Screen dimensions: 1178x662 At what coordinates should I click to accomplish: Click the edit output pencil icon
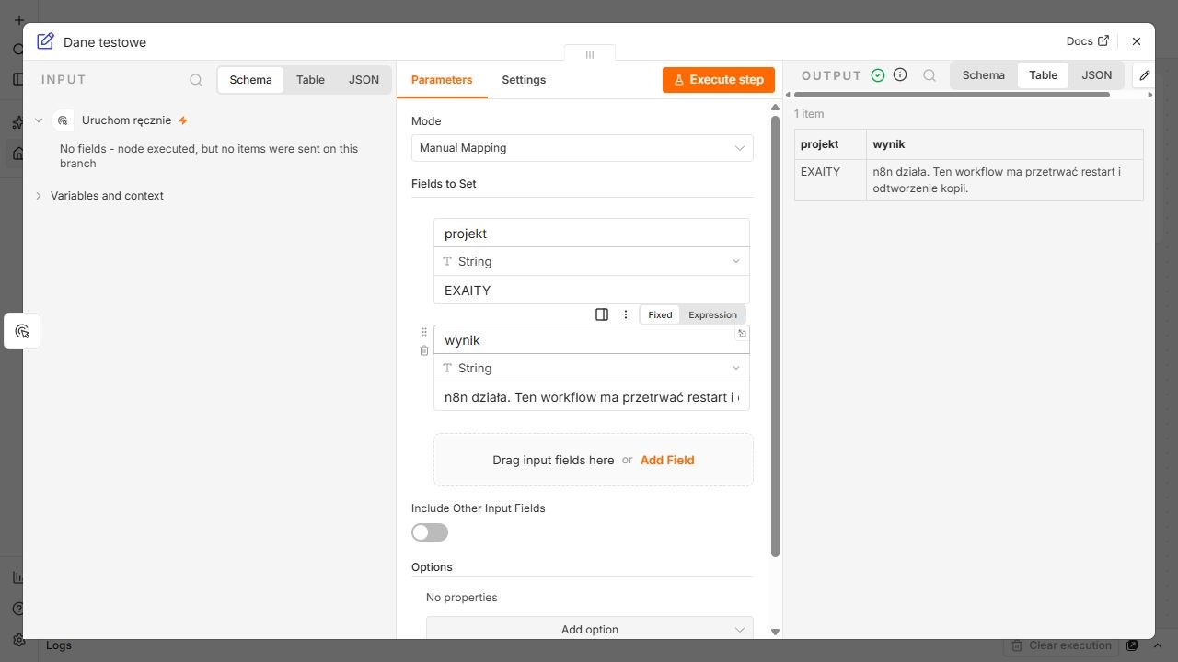pyautogui.click(x=1144, y=75)
